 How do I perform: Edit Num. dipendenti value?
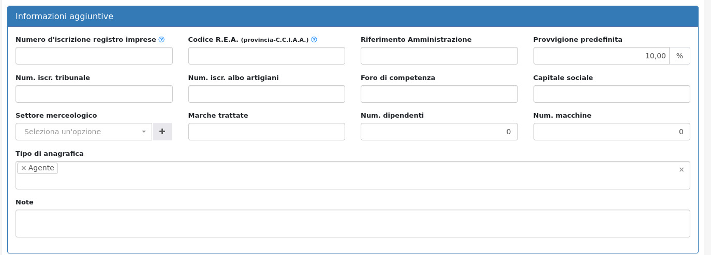pyautogui.click(x=439, y=132)
